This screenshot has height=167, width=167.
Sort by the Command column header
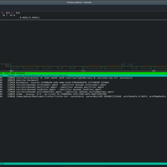click(20, 73)
